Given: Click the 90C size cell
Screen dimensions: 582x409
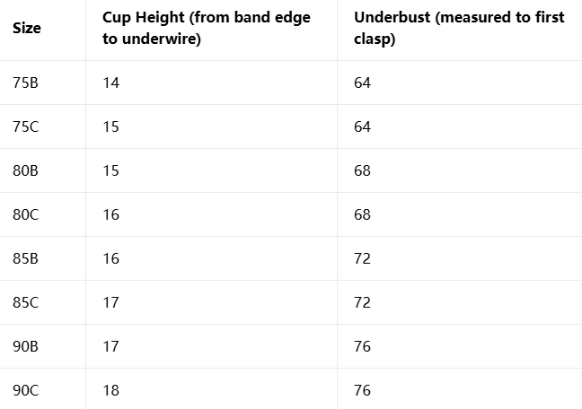Looking at the screenshot, I should pyautogui.click(x=26, y=391).
